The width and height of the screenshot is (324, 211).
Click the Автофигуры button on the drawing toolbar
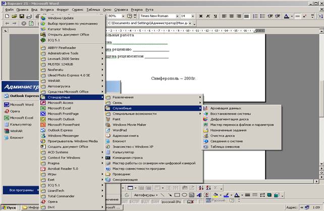pos(144,195)
